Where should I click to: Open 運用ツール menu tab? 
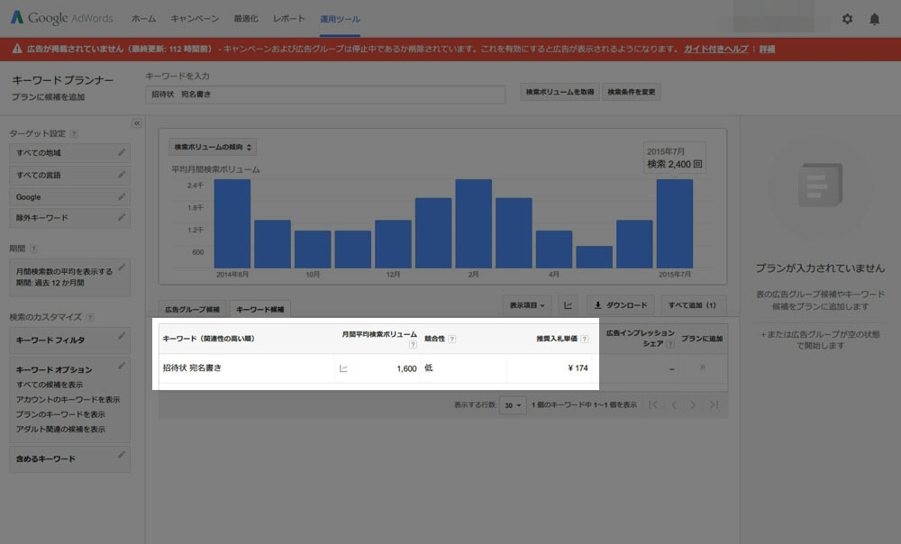tap(341, 19)
